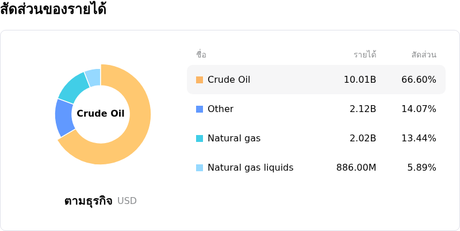This screenshot has width=460, height=231.
Task: Click the 10.01B revenue value
Action: tap(360, 80)
